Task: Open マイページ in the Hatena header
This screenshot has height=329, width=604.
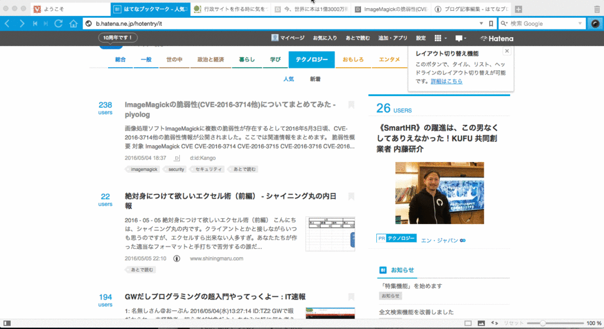Action: pos(288,38)
